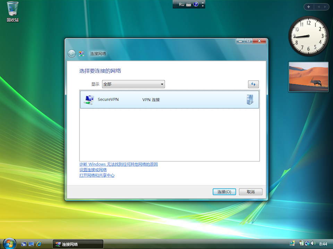Open language bar help question mark

196,4
